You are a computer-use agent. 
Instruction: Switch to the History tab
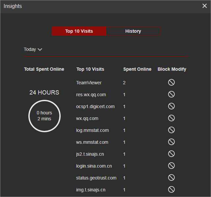pyautogui.click(x=133, y=31)
